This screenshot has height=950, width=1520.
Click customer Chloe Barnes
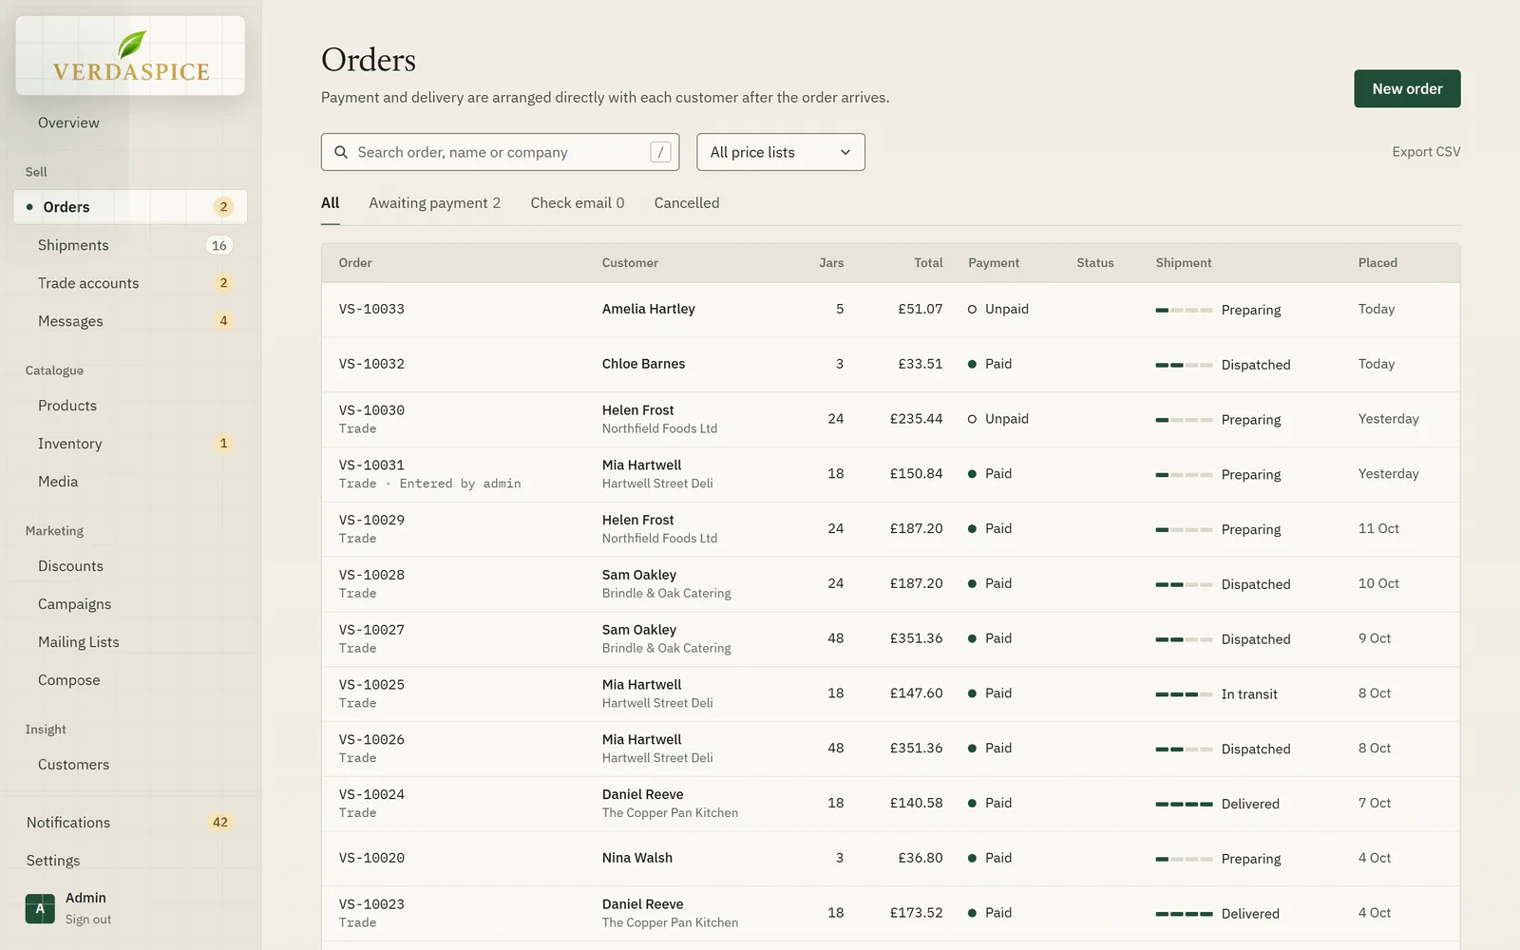pos(643,364)
